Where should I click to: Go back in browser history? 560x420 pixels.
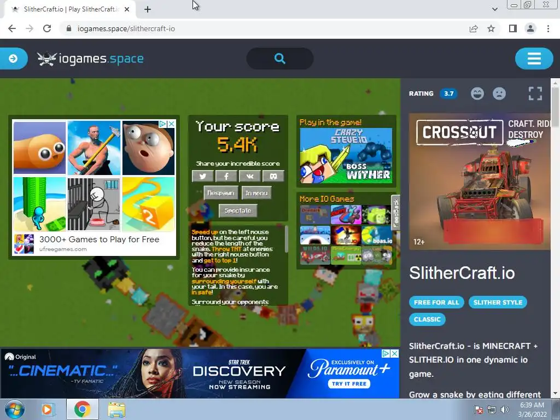pos(12,28)
